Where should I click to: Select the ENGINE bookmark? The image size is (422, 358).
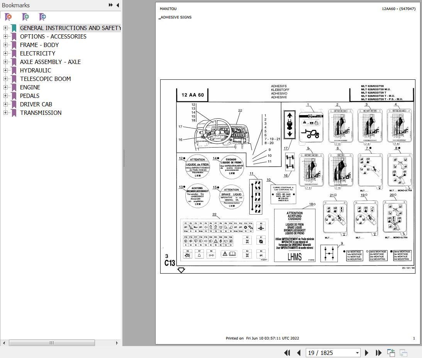pyautogui.click(x=30, y=87)
